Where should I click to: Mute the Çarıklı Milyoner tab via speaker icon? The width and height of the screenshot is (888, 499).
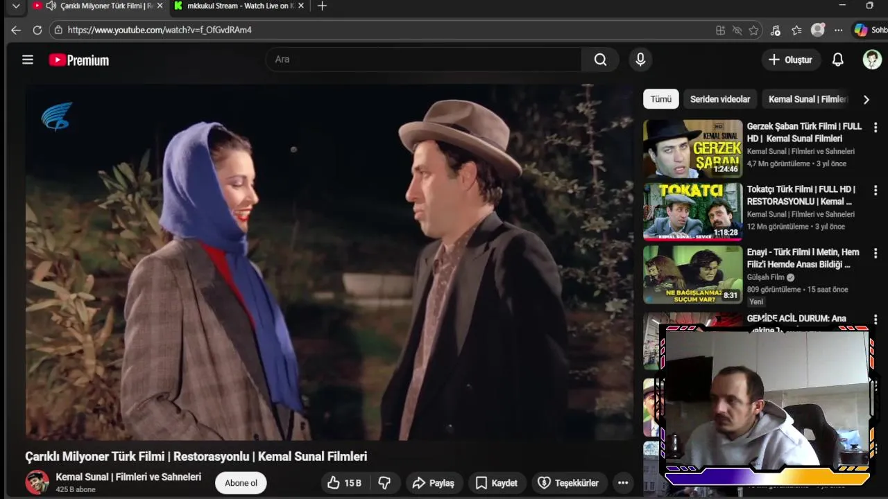coord(51,6)
